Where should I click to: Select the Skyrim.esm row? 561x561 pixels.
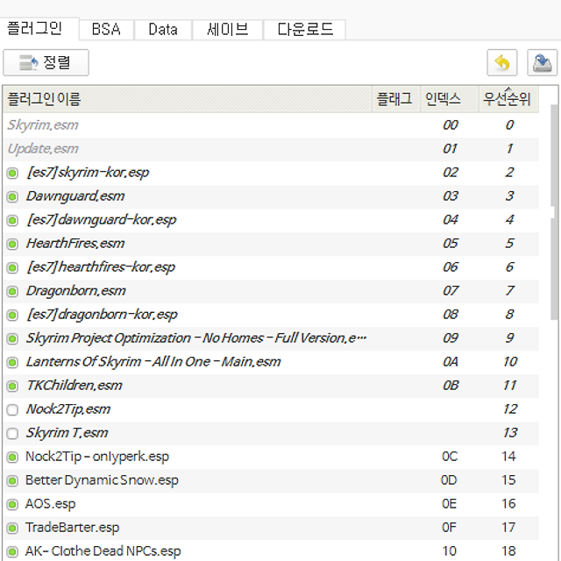tap(271, 124)
